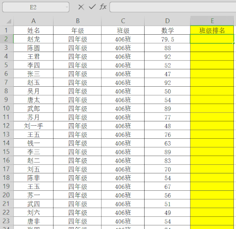Click the yellow 班级排名 header cell
236x229 pixels.
(212, 30)
